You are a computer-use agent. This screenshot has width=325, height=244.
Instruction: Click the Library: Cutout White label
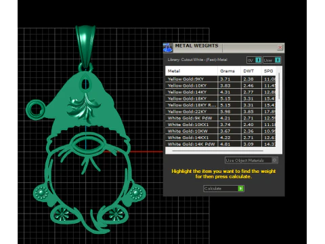click(x=197, y=60)
